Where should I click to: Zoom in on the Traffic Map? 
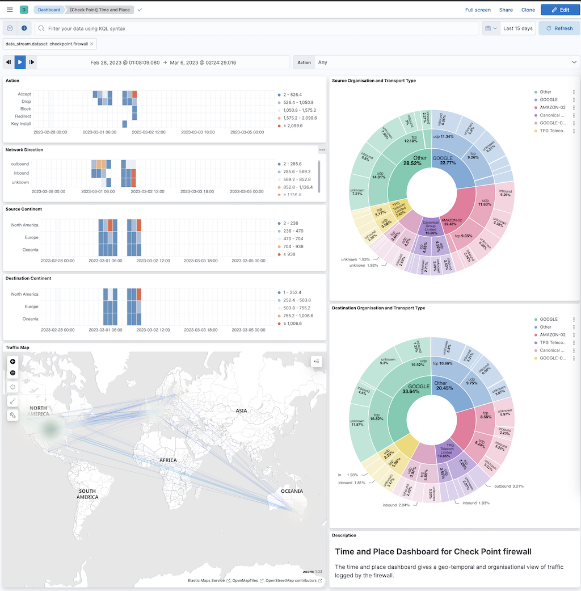pos(12,362)
